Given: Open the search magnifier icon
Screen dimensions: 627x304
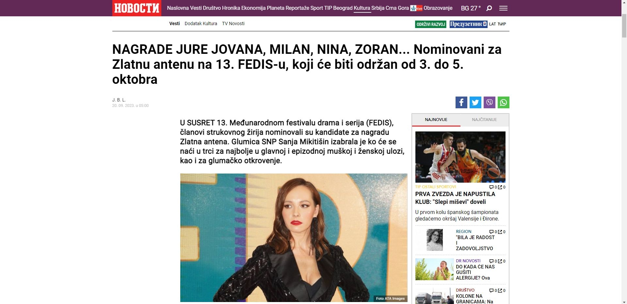Looking at the screenshot, I should (489, 8).
